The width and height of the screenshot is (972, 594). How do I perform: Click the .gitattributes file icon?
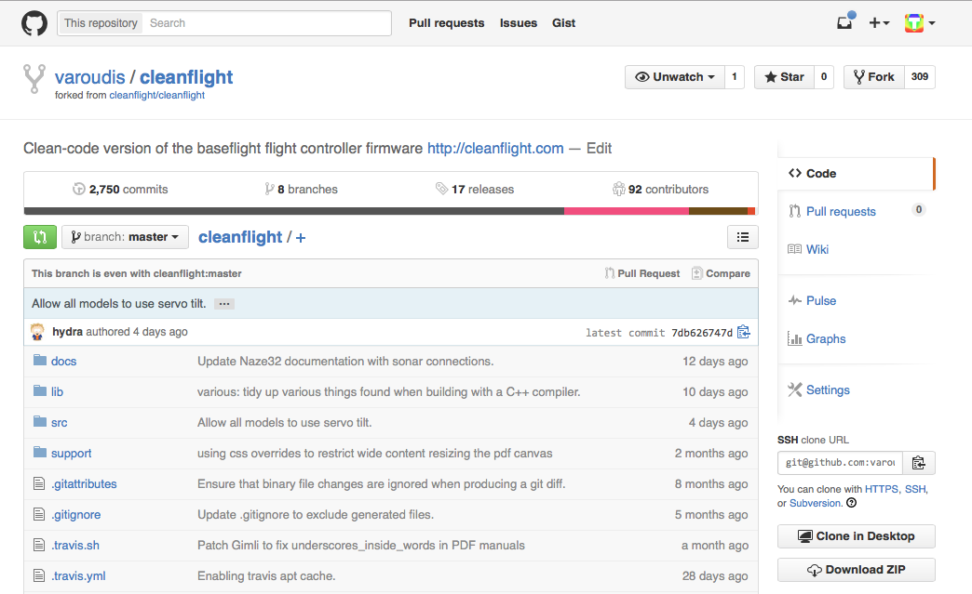coord(39,483)
